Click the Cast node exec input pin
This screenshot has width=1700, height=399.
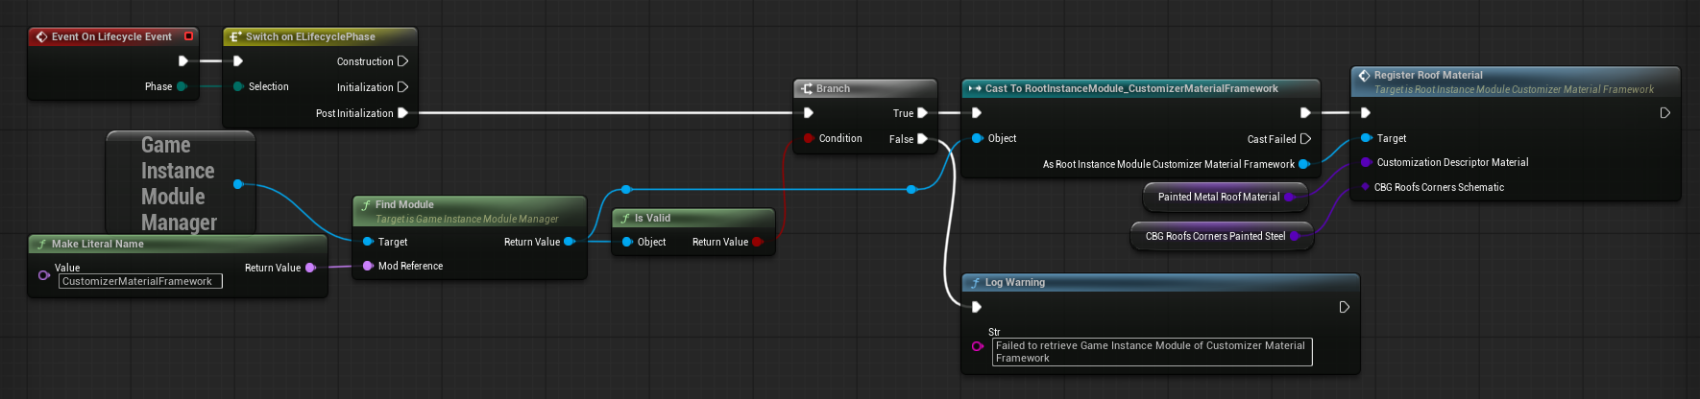[x=977, y=113]
